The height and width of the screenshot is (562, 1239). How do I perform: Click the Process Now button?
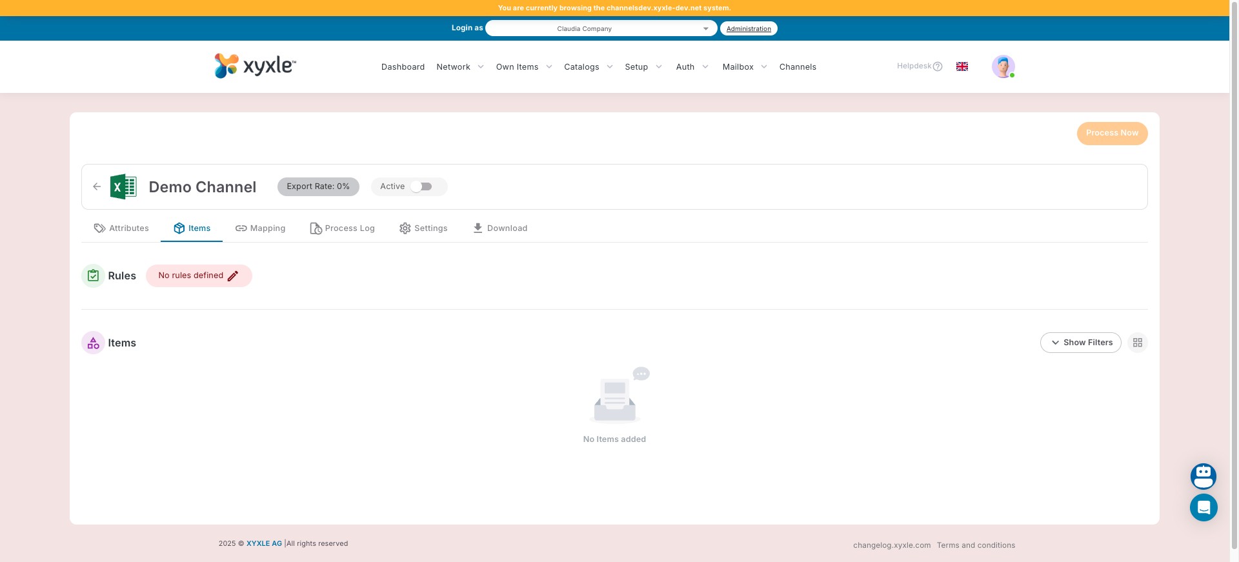click(1111, 134)
